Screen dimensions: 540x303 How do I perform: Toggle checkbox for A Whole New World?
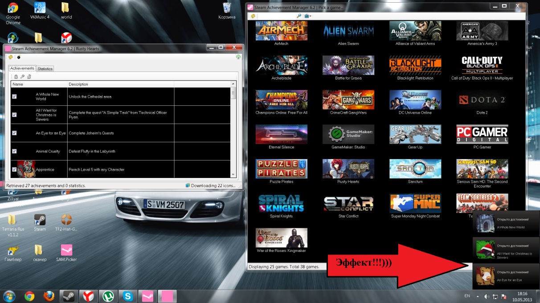(14, 96)
